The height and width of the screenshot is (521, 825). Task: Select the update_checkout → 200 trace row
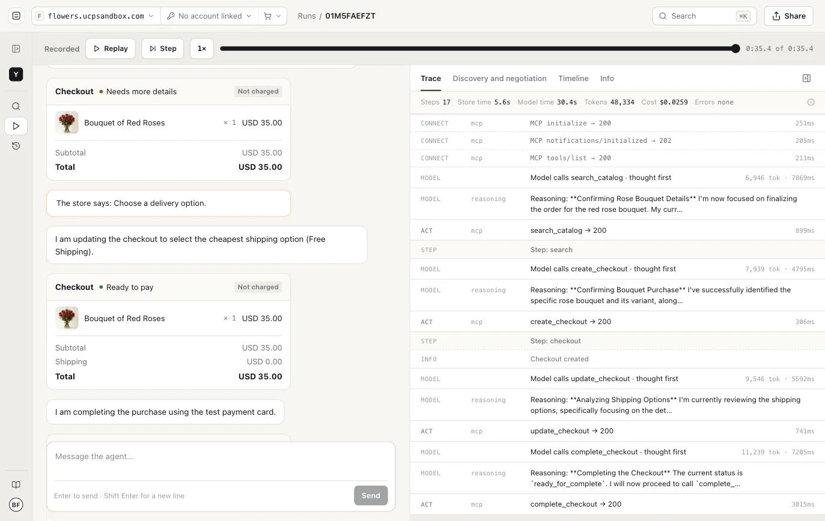[617, 431]
